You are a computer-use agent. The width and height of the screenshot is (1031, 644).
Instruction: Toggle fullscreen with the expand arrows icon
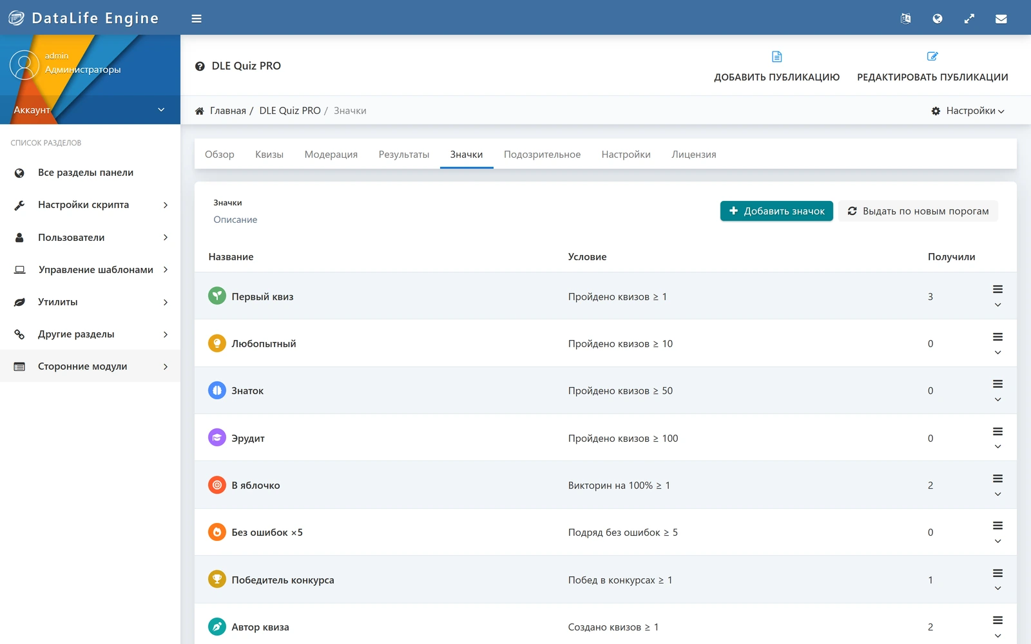click(x=969, y=19)
